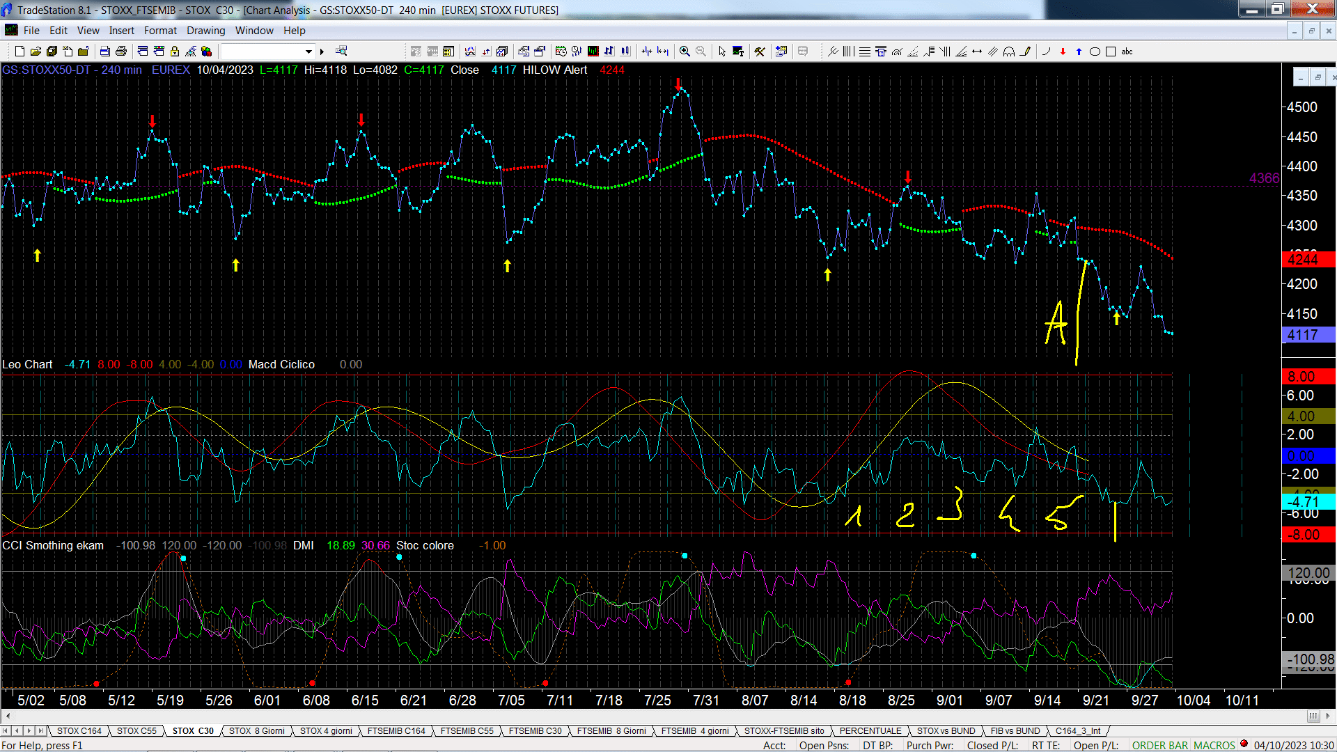Viewport: 1337px width, 752px height.
Task: Click the padlock lock icon
Action: [x=175, y=52]
